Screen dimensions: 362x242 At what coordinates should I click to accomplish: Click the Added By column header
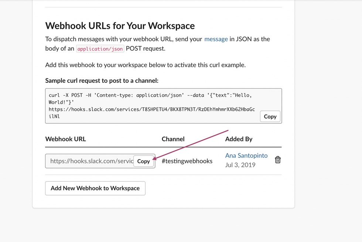[x=239, y=139]
